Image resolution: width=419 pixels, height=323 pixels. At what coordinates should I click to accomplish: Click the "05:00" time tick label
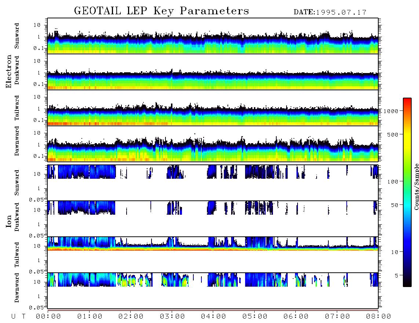[x=255, y=317]
